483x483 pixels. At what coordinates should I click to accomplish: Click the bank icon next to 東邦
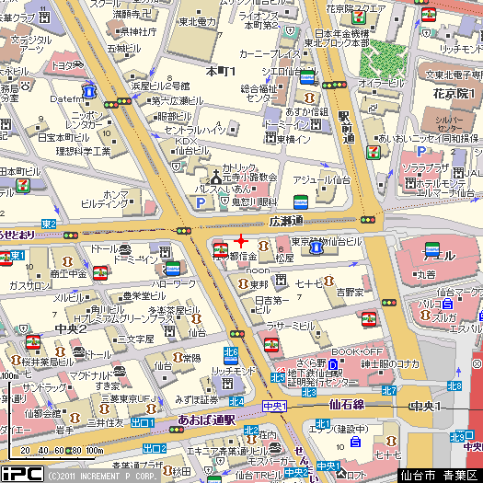tap(243, 283)
